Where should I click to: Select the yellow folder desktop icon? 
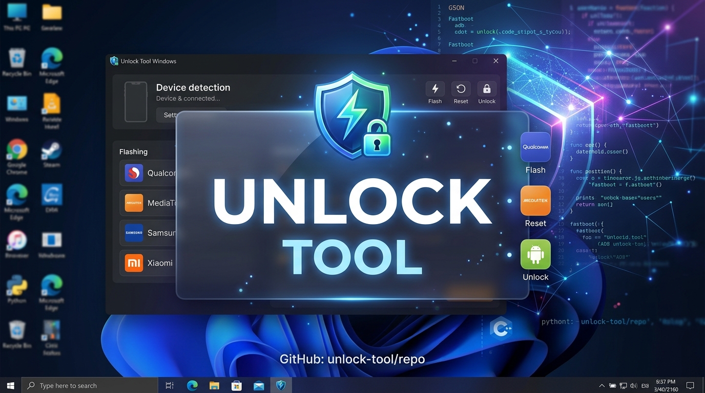pos(52,17)
